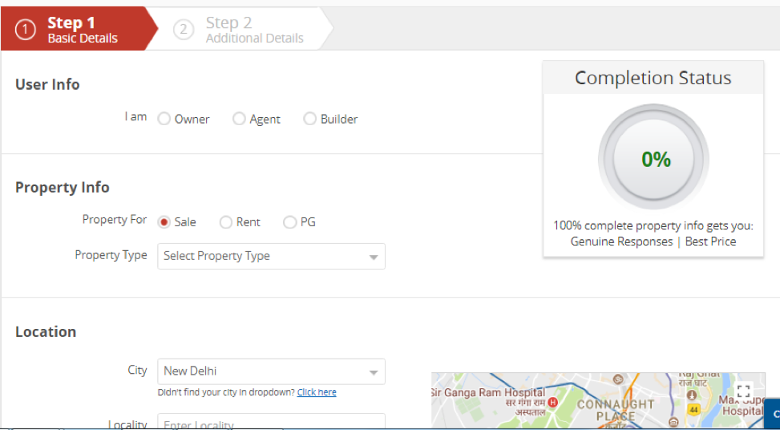Expand the City dropdown showing New Delhi

pos(271,371)
